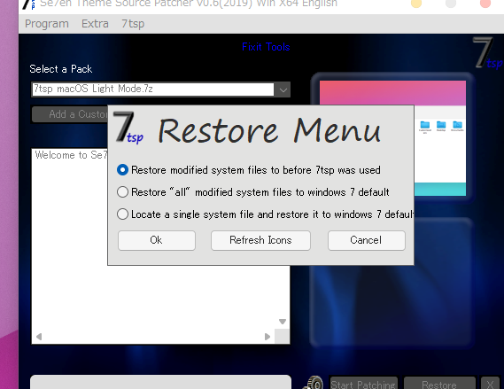Click the Add a Custom Pack button
The height and width of the screenshot is (389, 504).
click(x=70, y=114)
